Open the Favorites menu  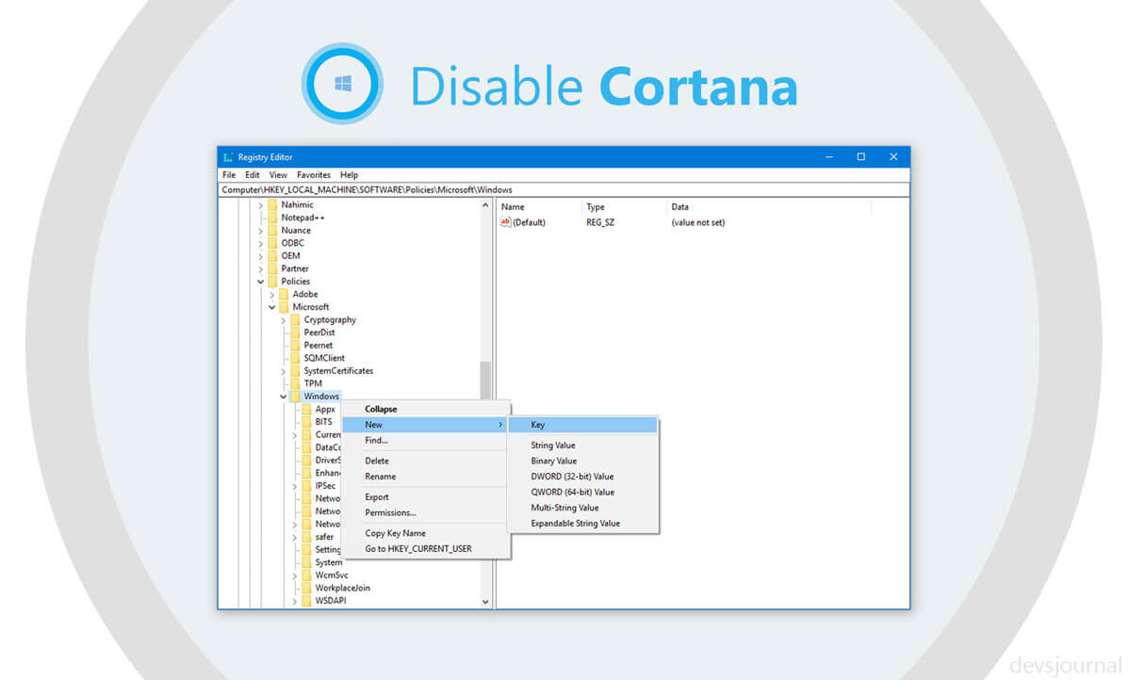click(314, 175)
